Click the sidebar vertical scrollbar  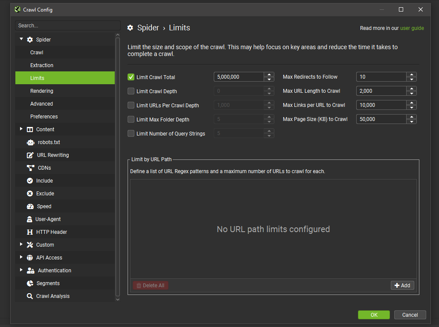[x=118, y=167]
